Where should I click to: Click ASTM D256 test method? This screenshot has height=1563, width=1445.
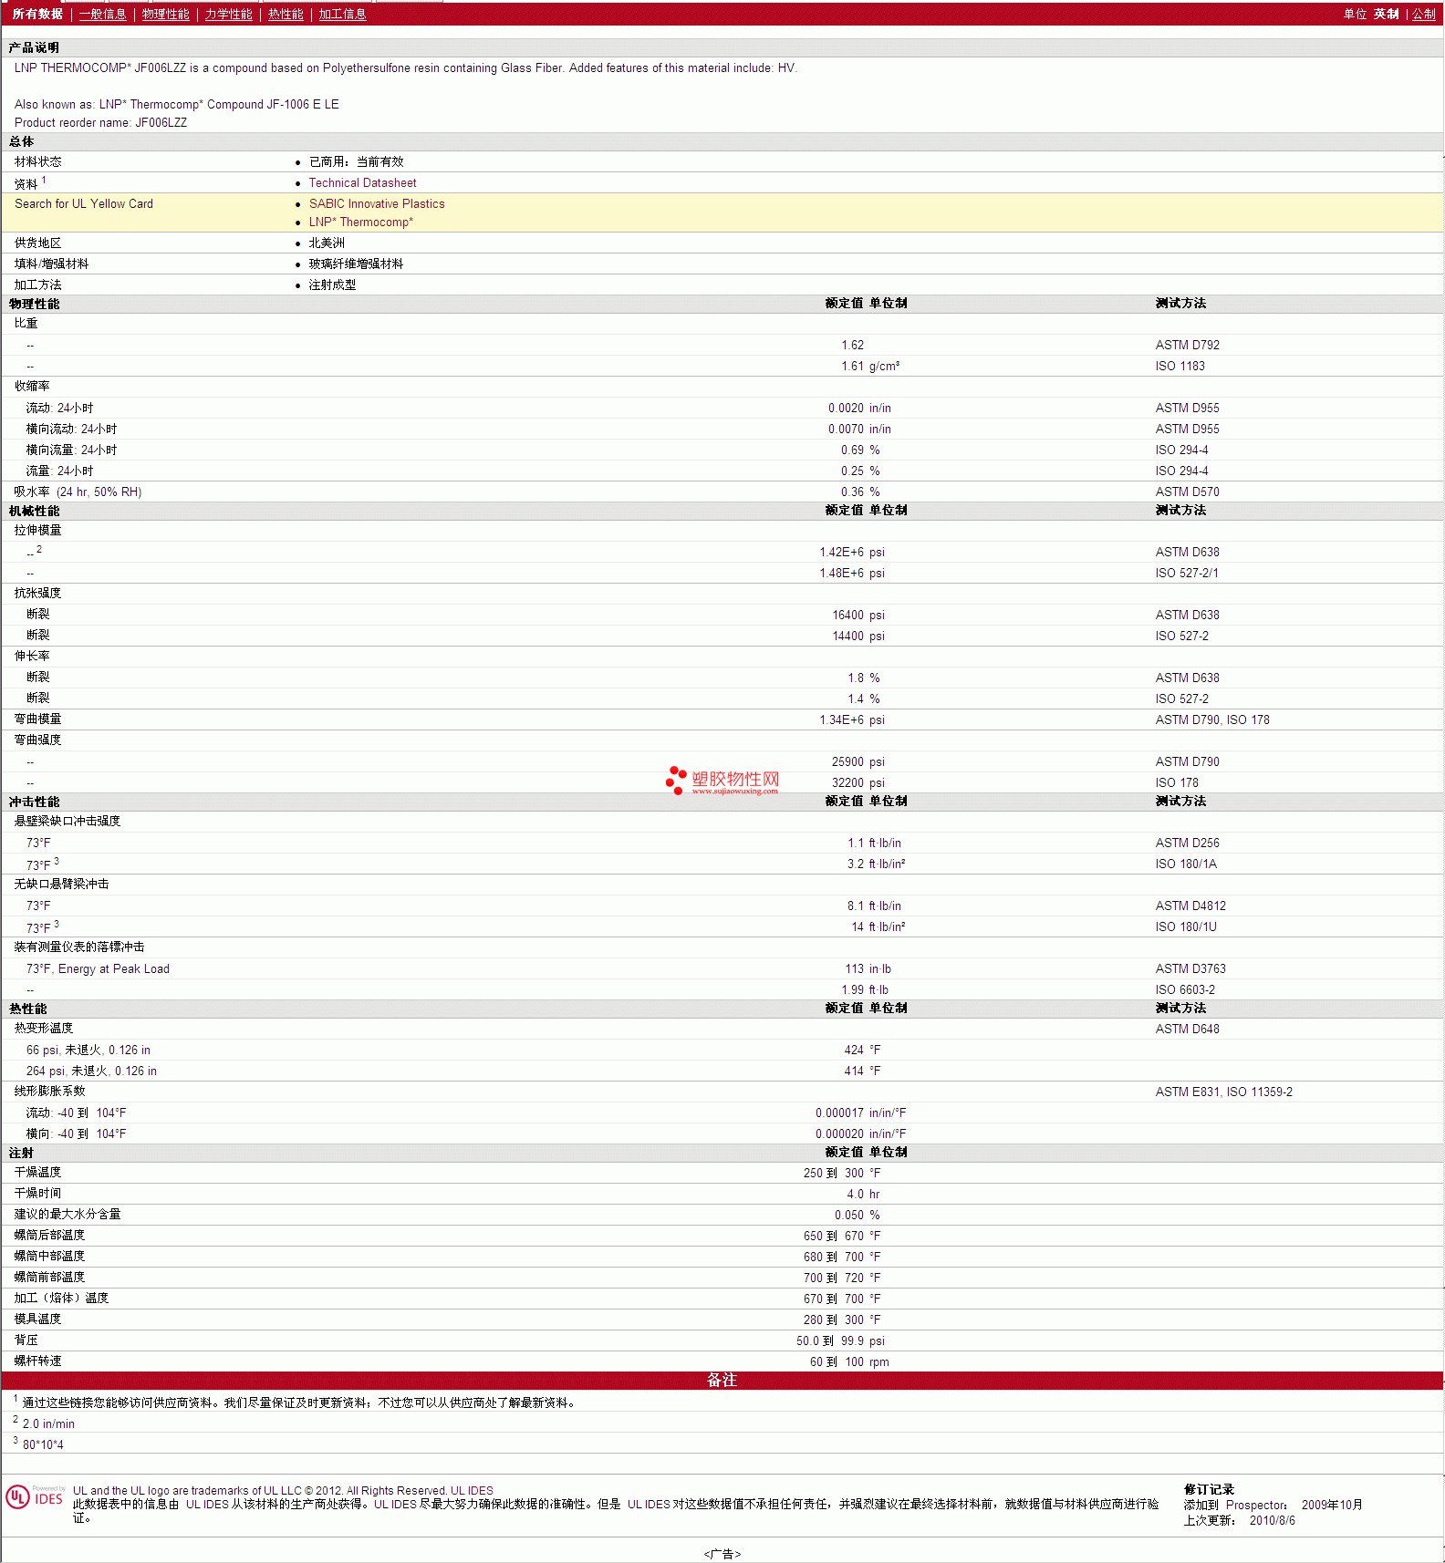point(1187,843)
